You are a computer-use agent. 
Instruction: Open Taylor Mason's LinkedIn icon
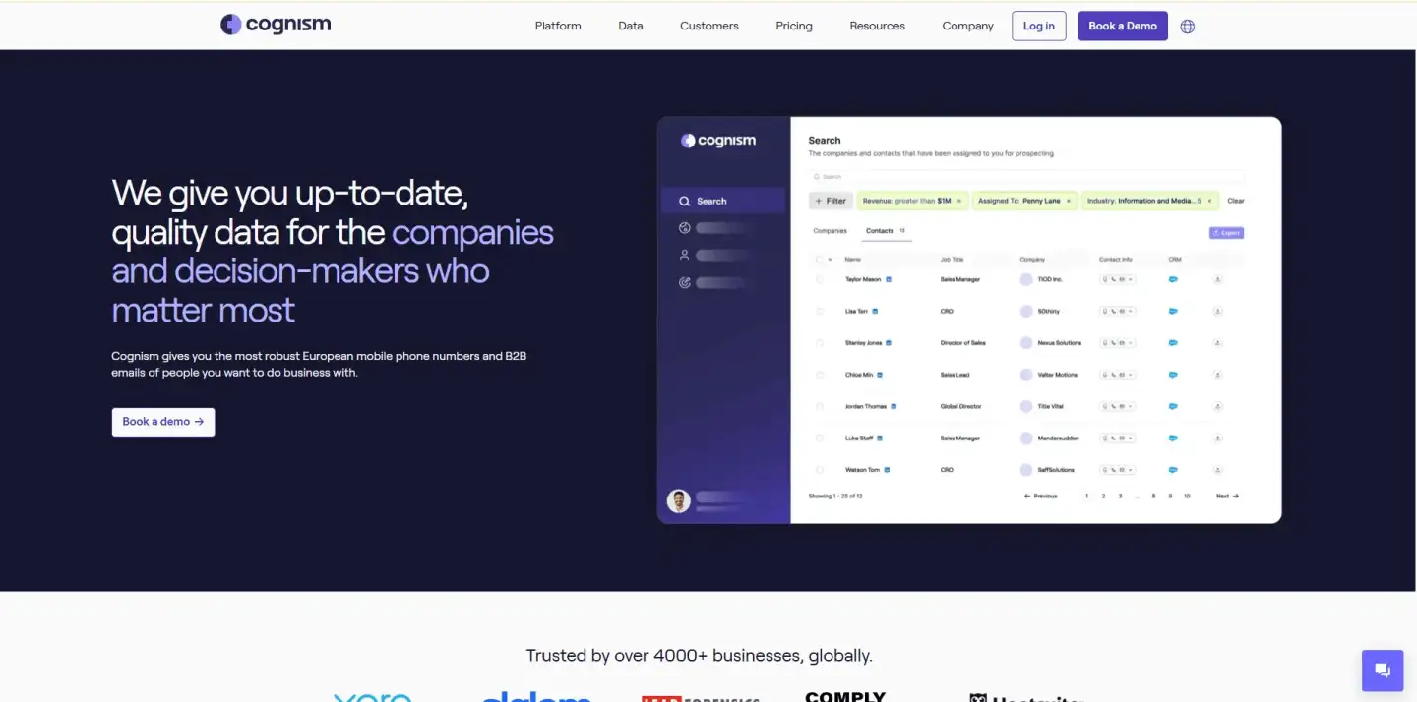pos(889,279)
